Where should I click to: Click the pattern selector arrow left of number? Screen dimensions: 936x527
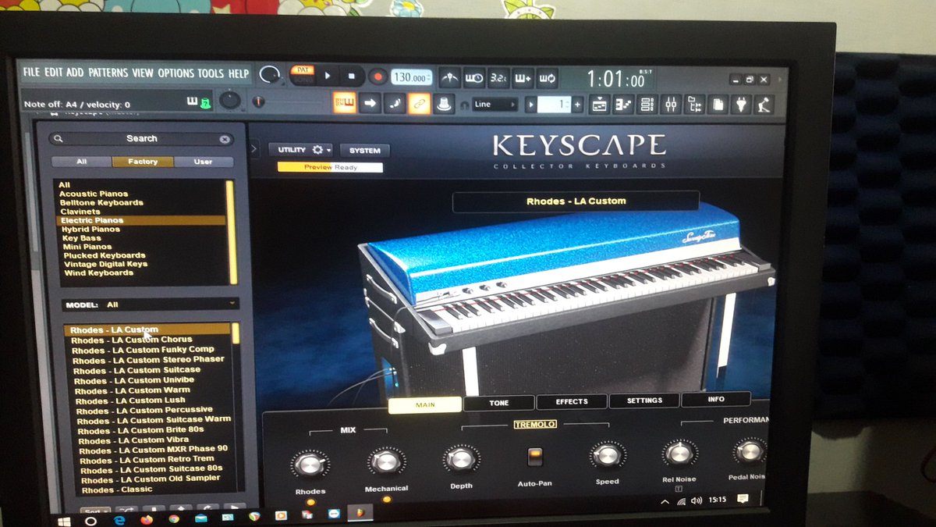pos(530,105)
